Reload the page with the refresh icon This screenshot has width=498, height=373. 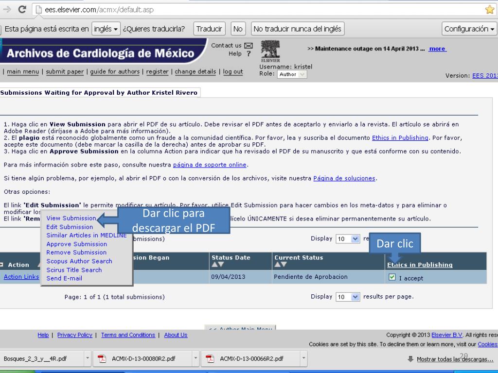(22, 10)
